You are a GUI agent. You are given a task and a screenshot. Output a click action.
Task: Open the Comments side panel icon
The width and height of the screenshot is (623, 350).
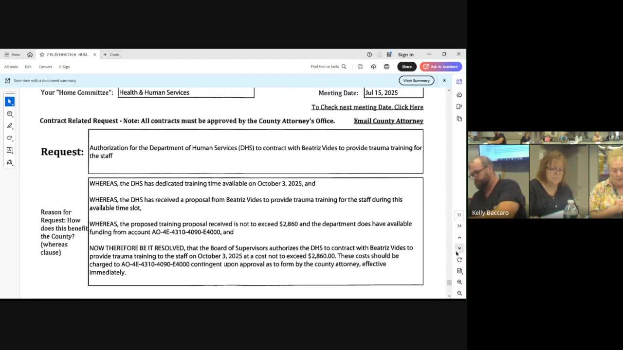pyautogui.click(x=459, y=95)
